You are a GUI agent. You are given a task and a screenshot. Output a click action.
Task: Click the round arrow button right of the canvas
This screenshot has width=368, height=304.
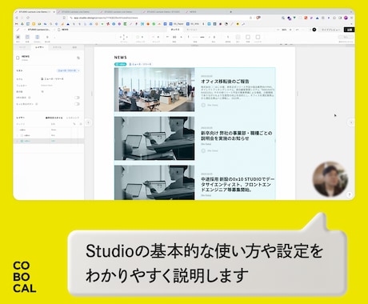[351, 122]
